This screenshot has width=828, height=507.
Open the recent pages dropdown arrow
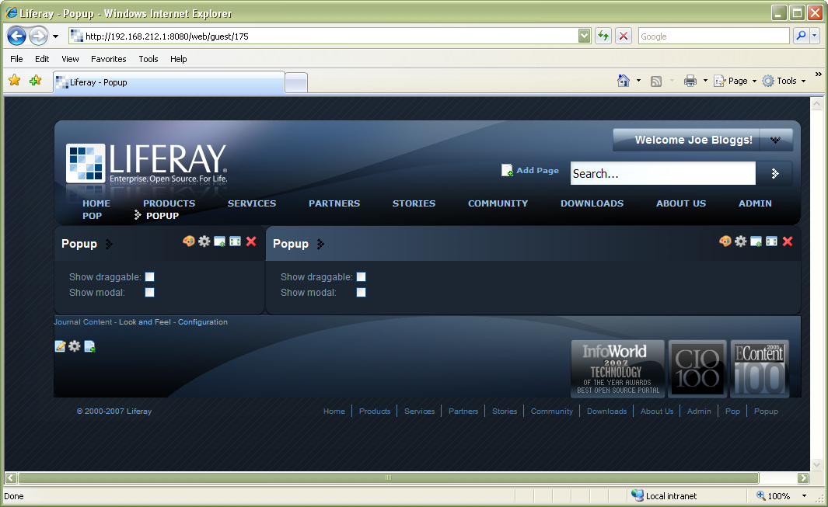coord(55,36)
